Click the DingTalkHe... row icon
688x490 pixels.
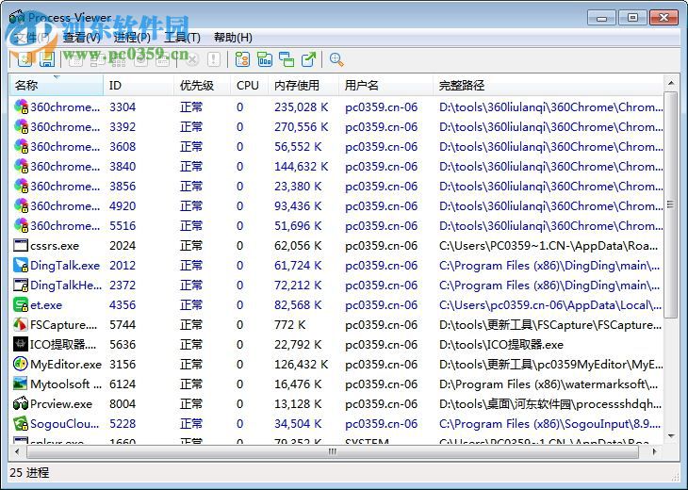(x=21, y=285)
